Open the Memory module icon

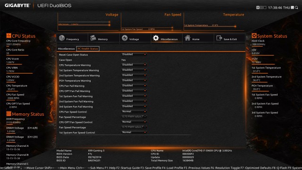pyautogui.click(x=93, y=38)
